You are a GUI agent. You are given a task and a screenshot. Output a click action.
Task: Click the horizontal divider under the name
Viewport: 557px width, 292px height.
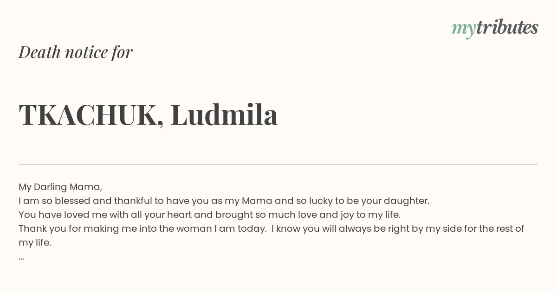tap(278, 165)
